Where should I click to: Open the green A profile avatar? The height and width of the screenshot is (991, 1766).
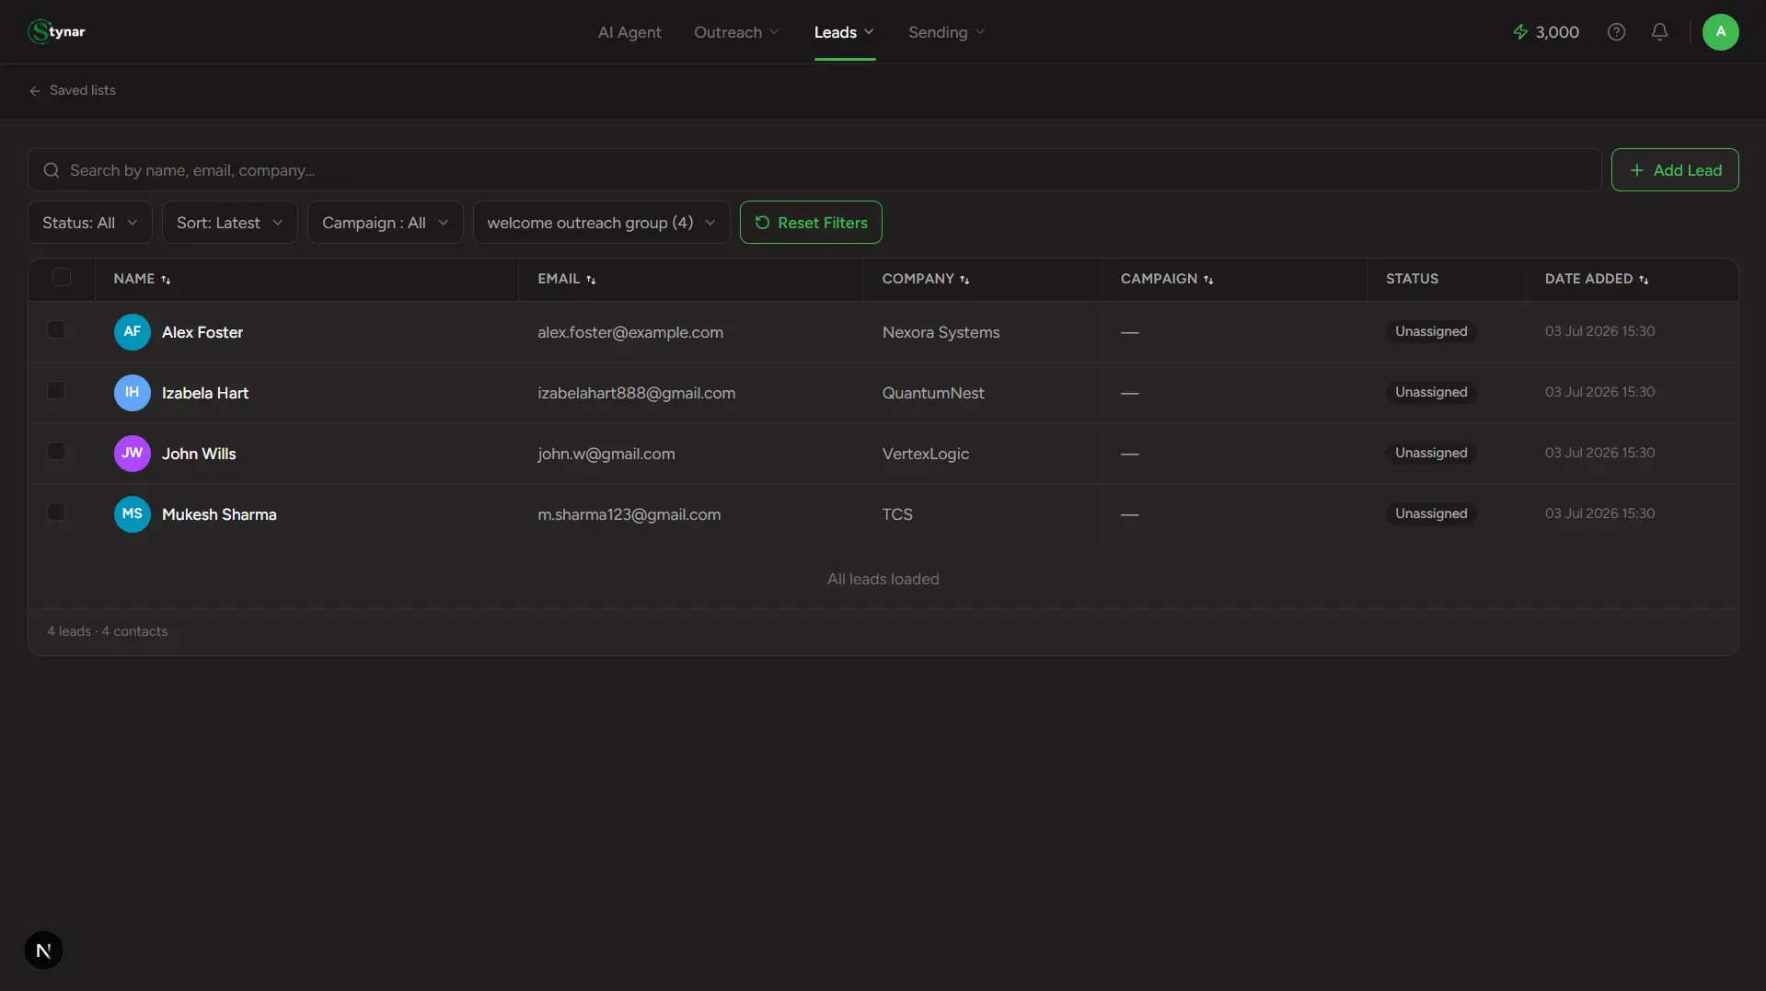[x=1720, y=32]
